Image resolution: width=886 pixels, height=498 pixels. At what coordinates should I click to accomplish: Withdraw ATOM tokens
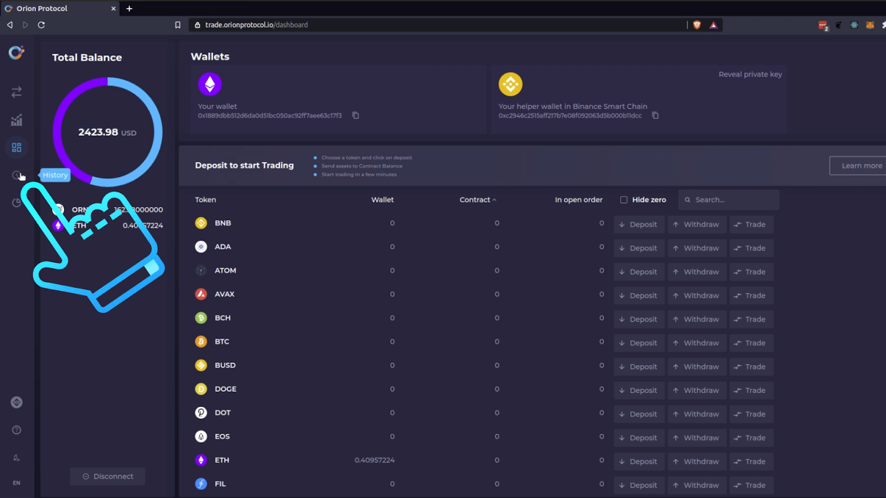tap(697, 272)
